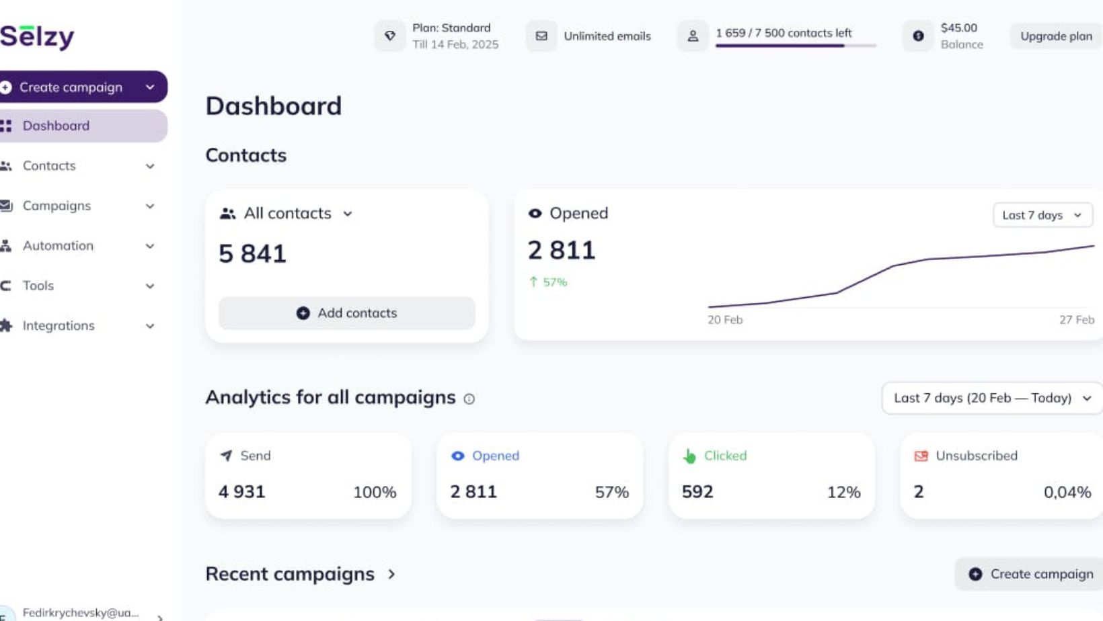Click the 5 841 total contacts number
The image size is (1103, 621).
coord(253,254)
